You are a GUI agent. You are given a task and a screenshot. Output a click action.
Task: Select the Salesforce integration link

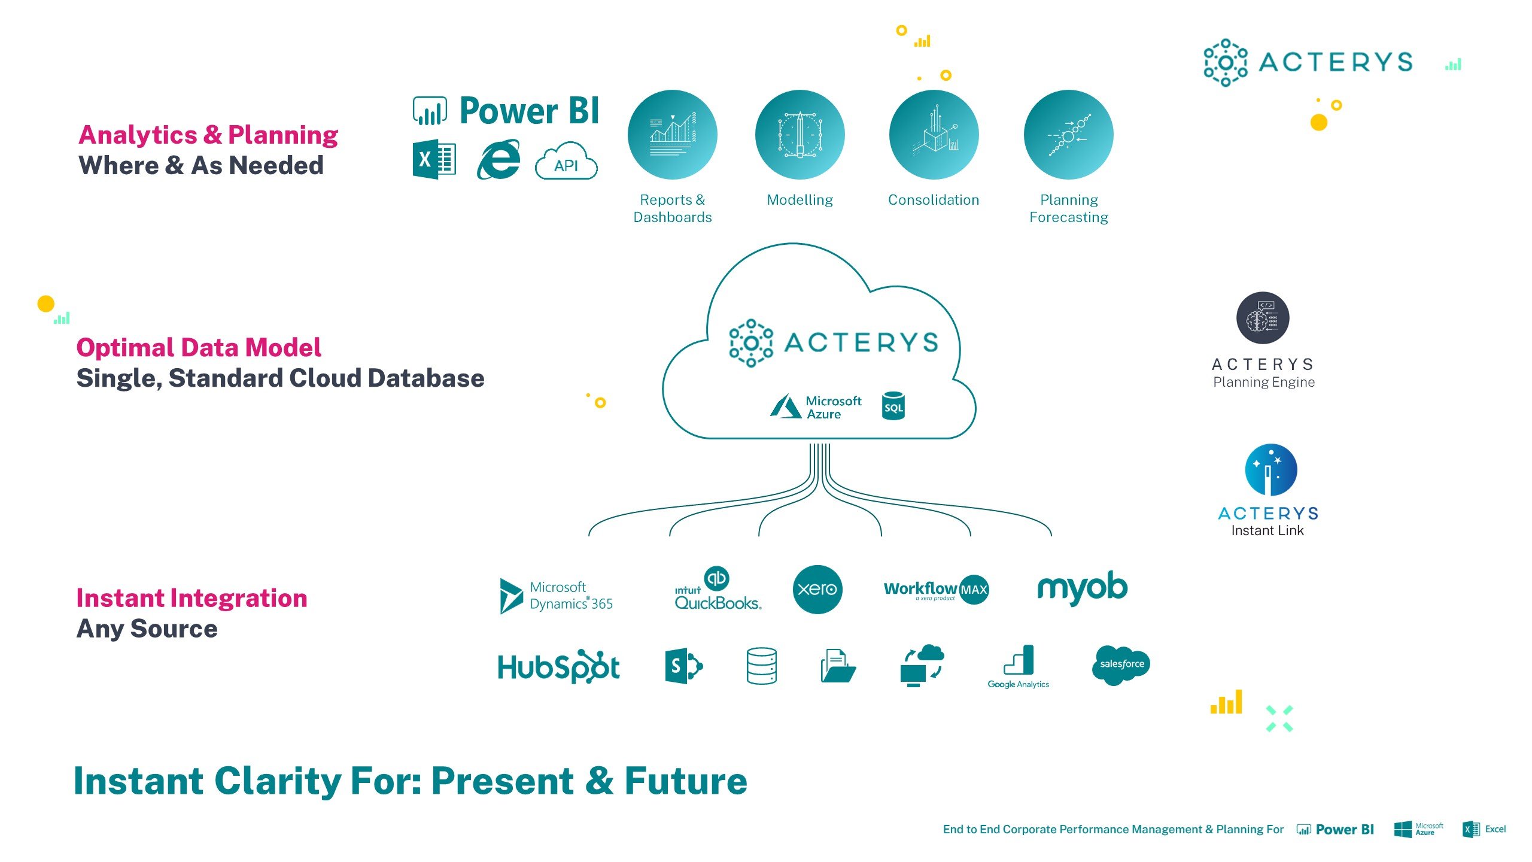point(1121,665)
